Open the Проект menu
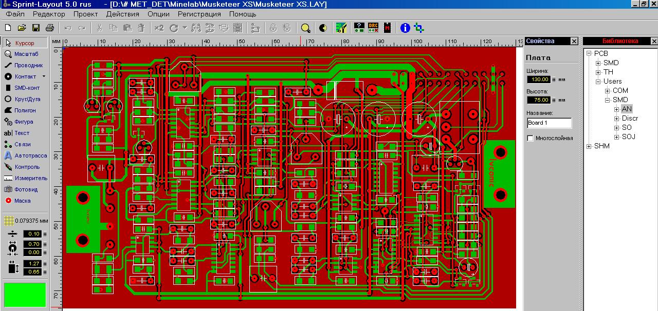This screenshot has height=311, width=658. (x=85, y=14)
